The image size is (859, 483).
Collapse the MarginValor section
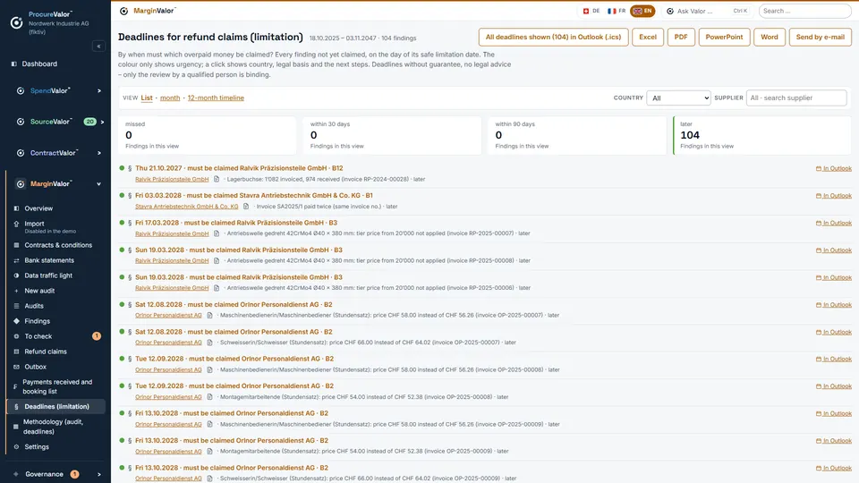[x=99, y=184]
